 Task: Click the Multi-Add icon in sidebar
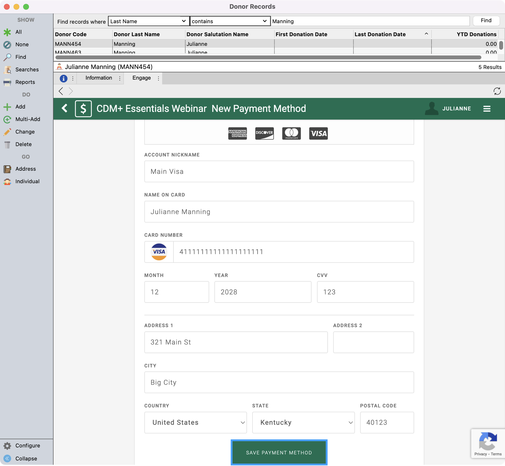tap(7, 119)
